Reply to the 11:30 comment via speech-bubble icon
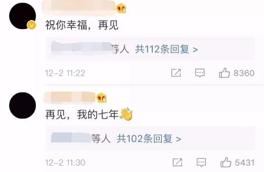The width and height of the screenshot is (264, 172). pyautogui.click(x=201, y=163)
